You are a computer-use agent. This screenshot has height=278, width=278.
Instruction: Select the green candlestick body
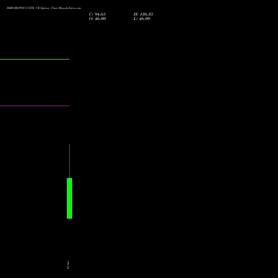(69, 198)
